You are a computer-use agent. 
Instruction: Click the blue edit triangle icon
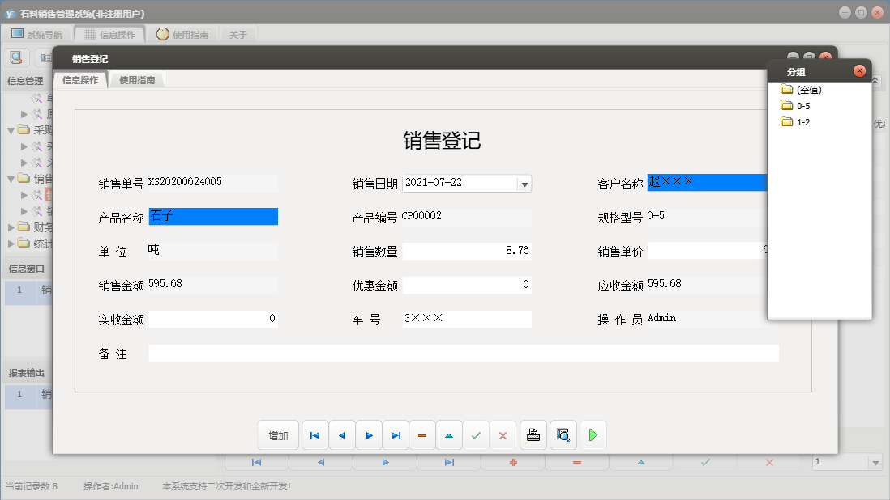click(449, 434)
